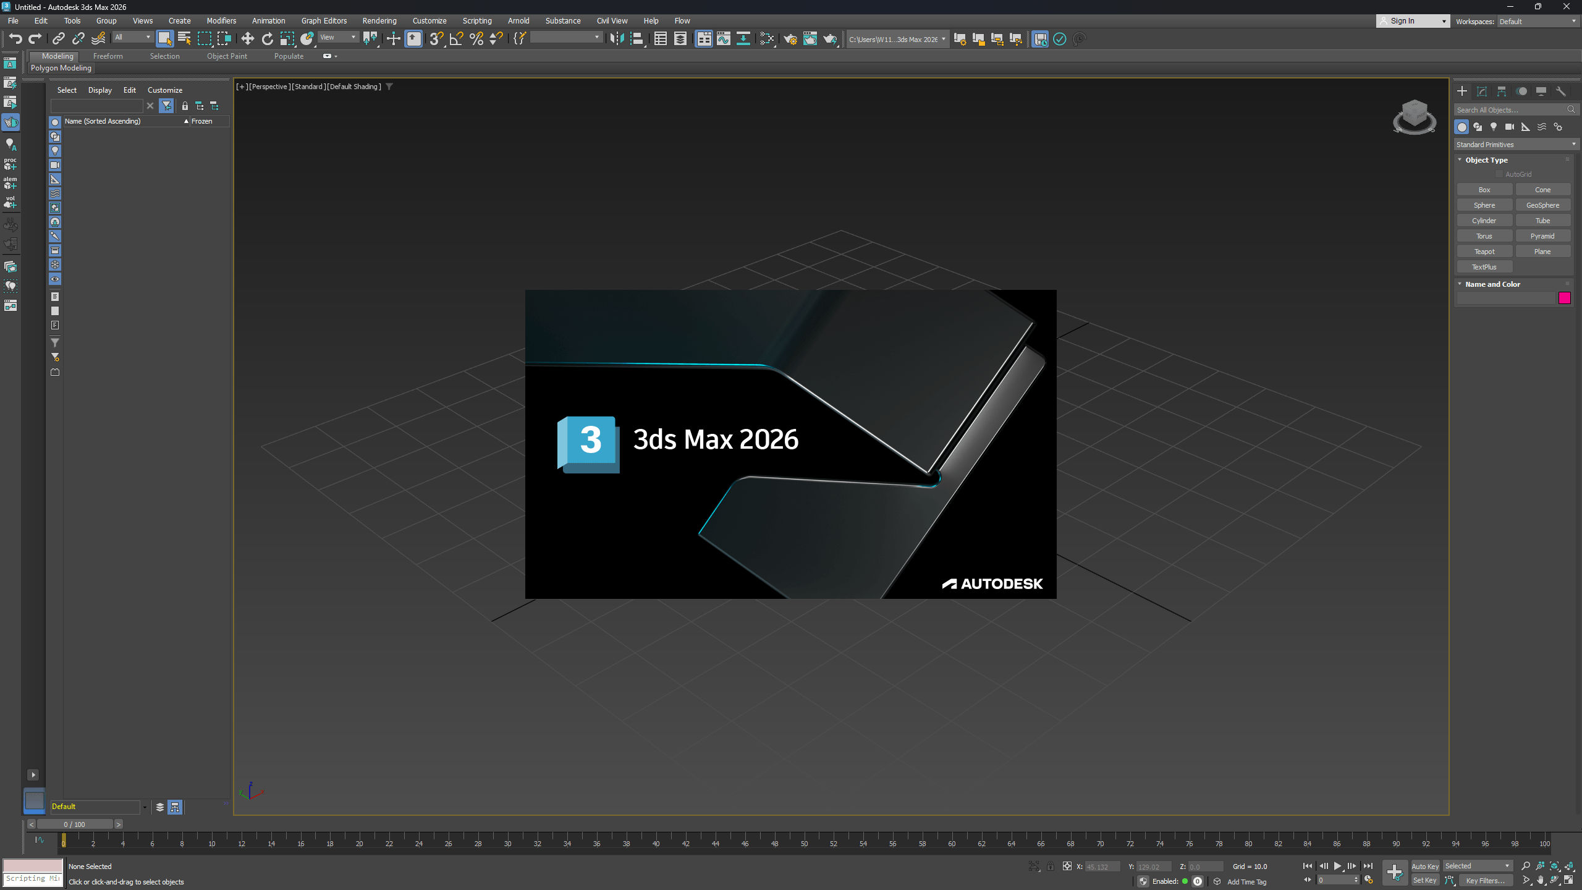
Task: Open the object color swatch in Name and Color
Action: point(1565,299)
